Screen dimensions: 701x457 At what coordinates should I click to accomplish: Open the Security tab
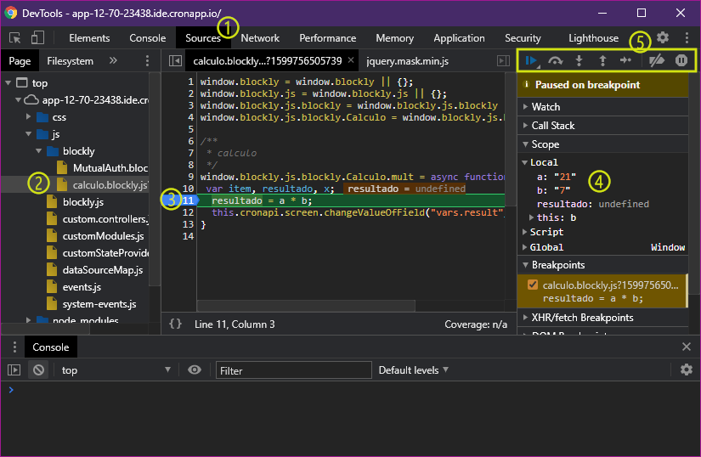(x=523, y=38)
